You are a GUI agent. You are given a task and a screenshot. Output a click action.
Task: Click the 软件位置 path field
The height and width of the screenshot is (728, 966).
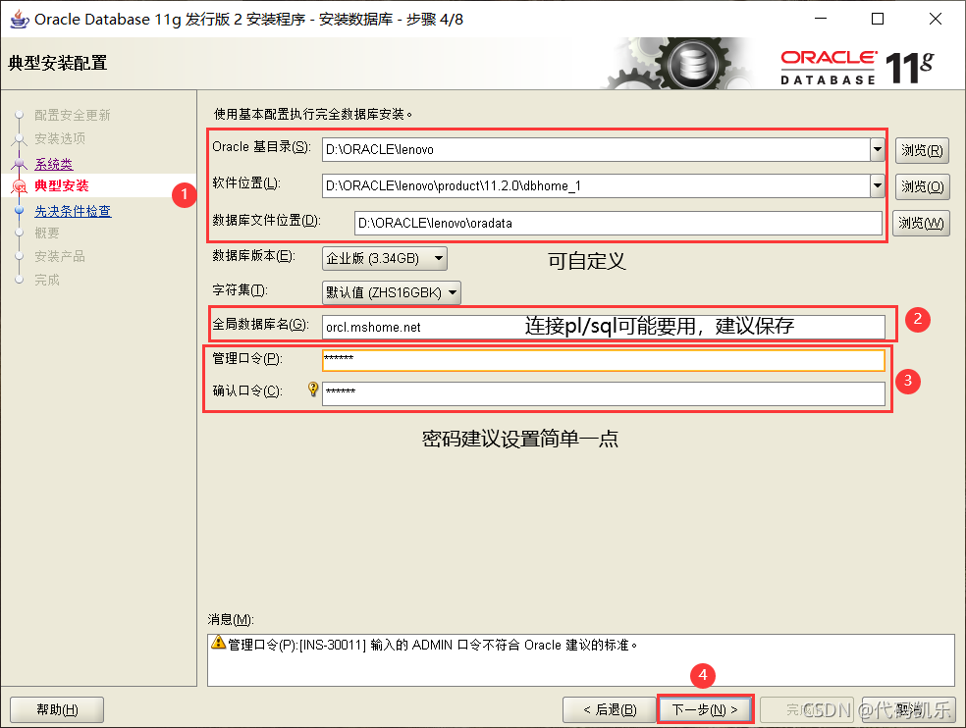pyautogui.click(x=596, y=185)
